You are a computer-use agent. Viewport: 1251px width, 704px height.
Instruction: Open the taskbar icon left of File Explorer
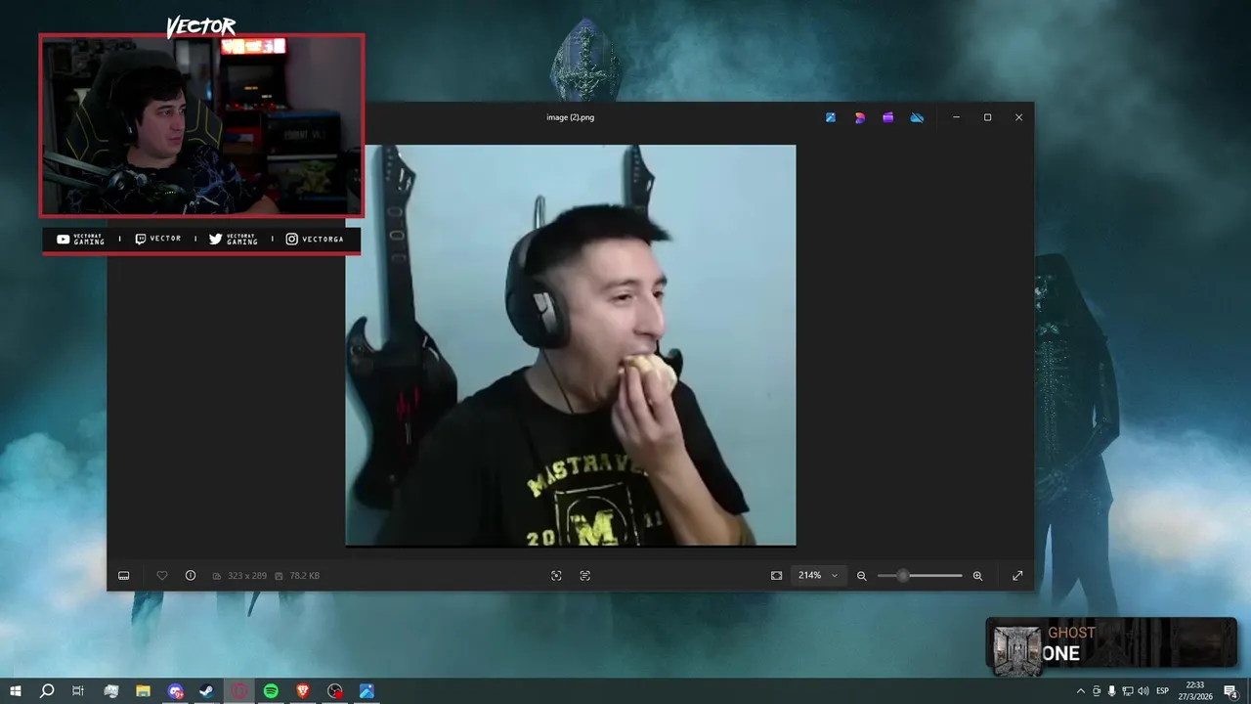111,691
